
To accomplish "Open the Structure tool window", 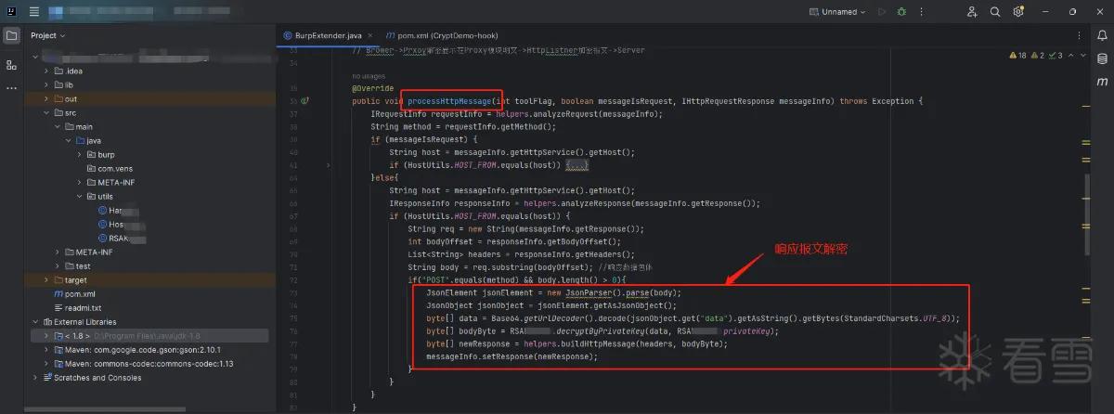I will [11, 65].
